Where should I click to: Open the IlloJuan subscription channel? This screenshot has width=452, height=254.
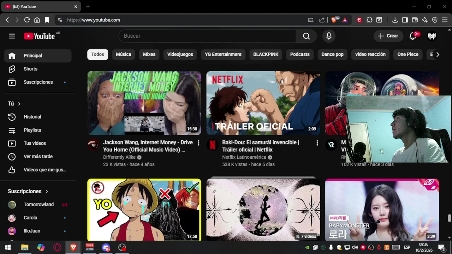click(x=38, y=231)
